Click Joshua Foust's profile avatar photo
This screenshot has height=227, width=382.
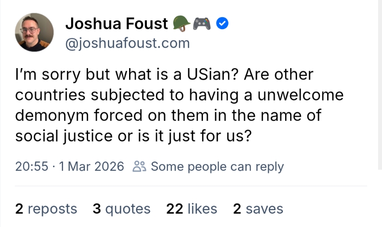[34, 32]
